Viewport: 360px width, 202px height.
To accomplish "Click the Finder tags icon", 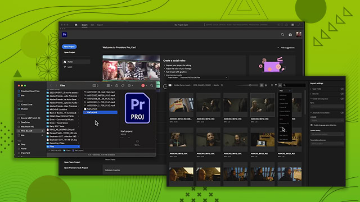I will pos(123,85).
